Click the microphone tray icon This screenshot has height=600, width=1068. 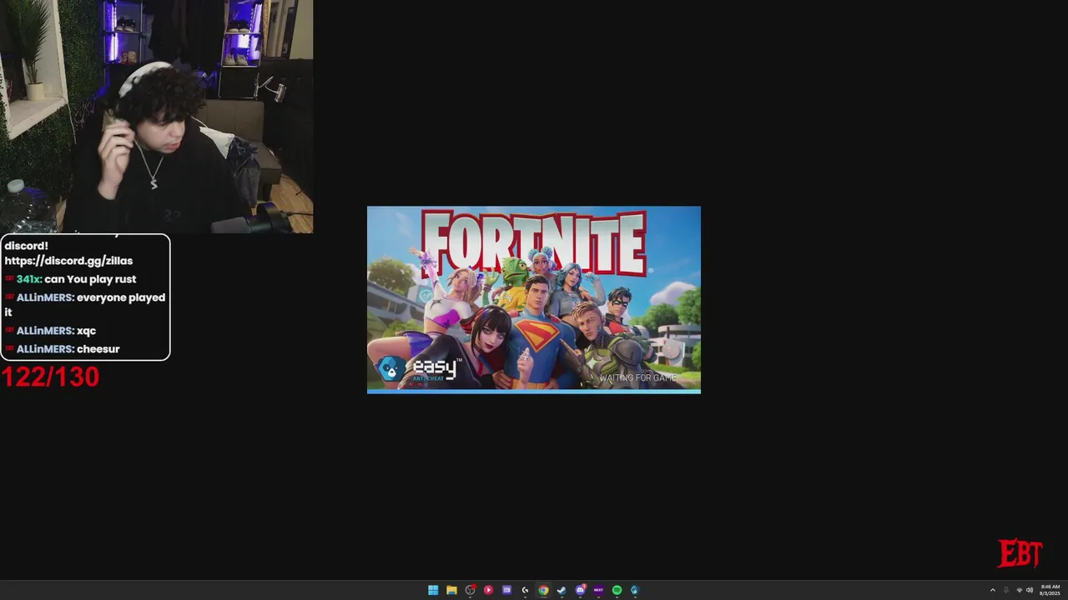(x=1005, y=590)
